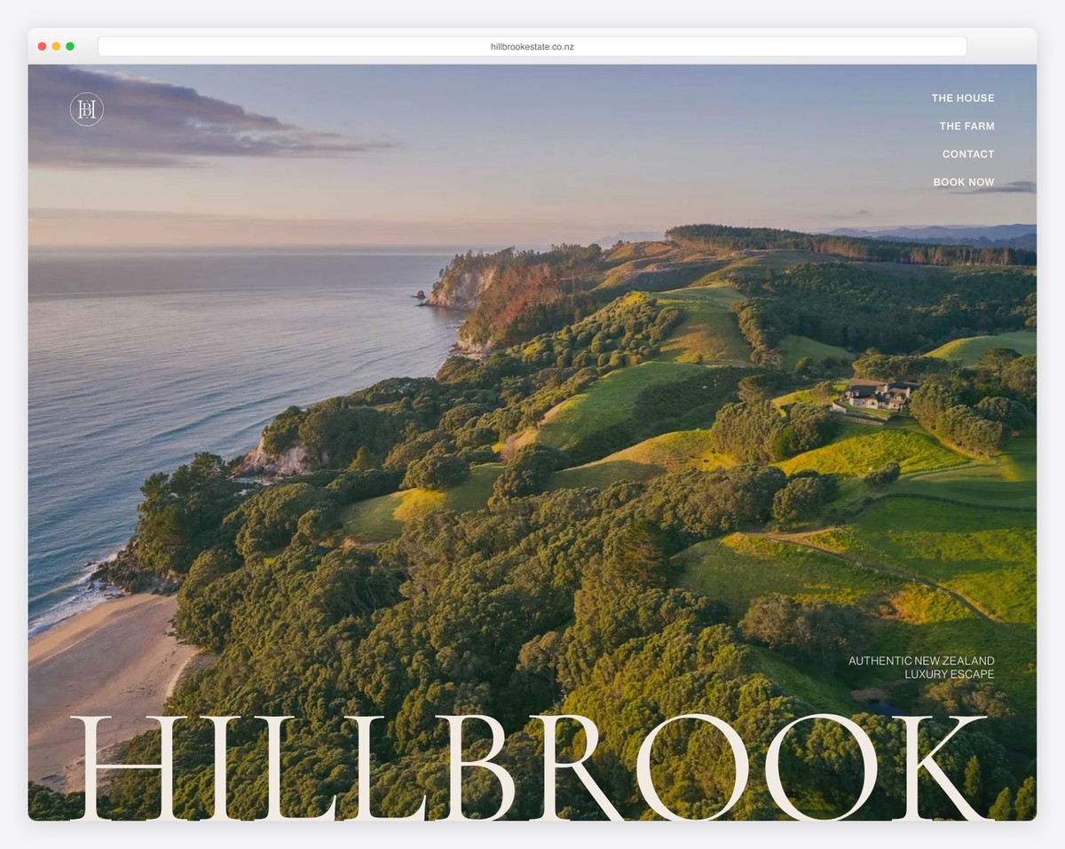The height and width of the screenshot is (849, 1065).
Task: Click the yellow minimize traffic light
Action: point(54,45)
